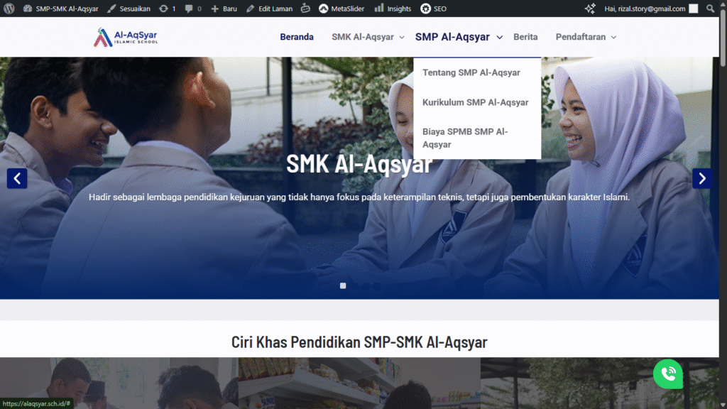Click the sparkle AI icon in admin bar

pos(590,9)
